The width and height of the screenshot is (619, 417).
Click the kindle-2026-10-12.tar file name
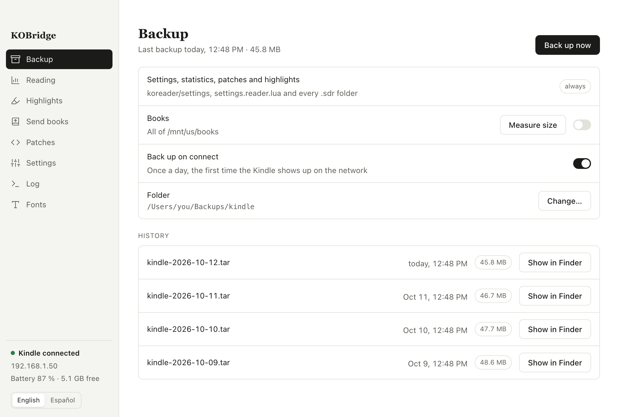tap(188, 262)
